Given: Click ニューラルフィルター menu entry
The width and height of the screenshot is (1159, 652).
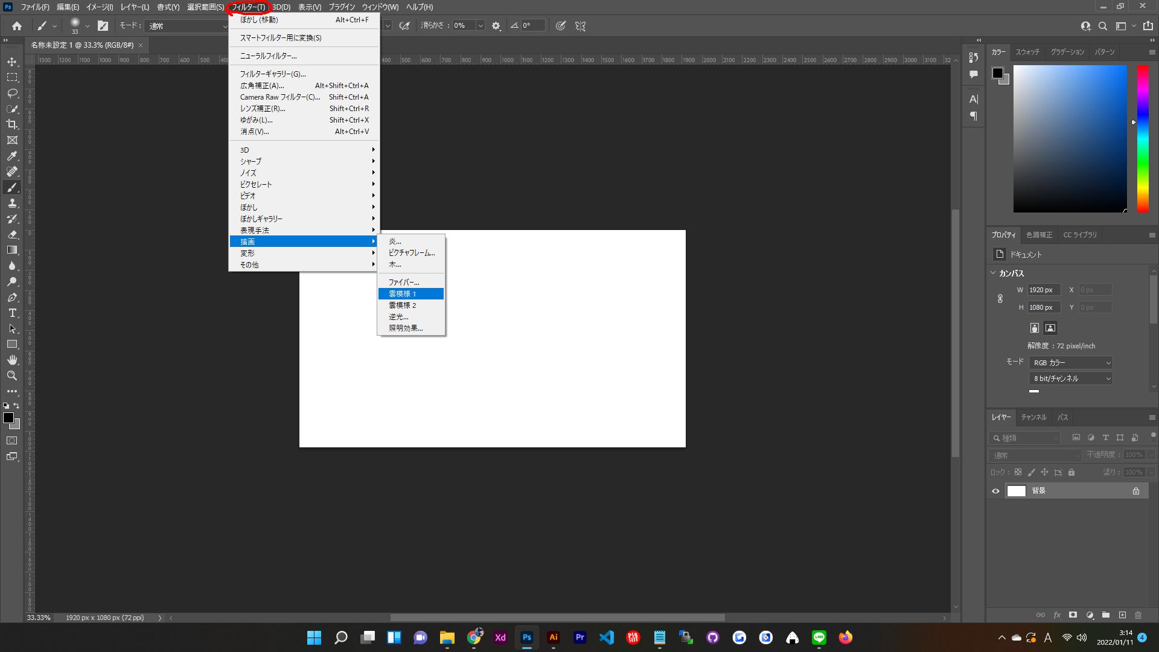Looking at the screenshot, I should [269, 56].
